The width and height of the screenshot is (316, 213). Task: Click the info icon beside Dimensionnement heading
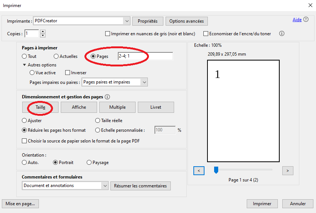tap(107, 97)
